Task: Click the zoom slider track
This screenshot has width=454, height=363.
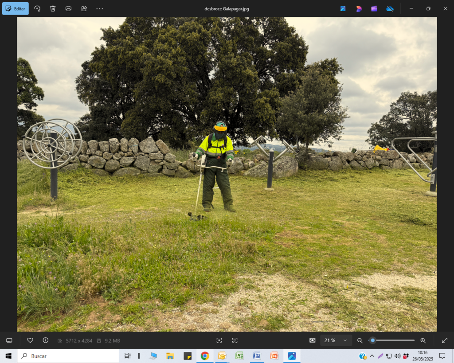Action: (392, 340)
